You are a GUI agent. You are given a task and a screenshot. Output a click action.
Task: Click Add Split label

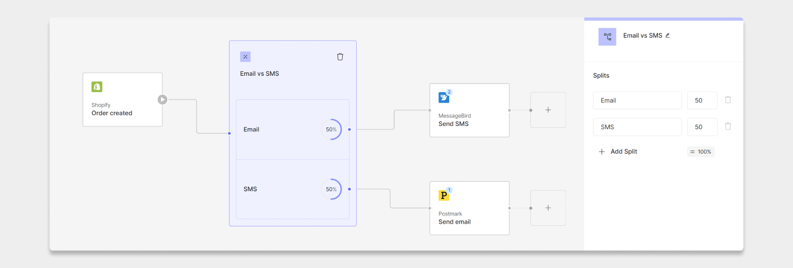tap(624, 152)
